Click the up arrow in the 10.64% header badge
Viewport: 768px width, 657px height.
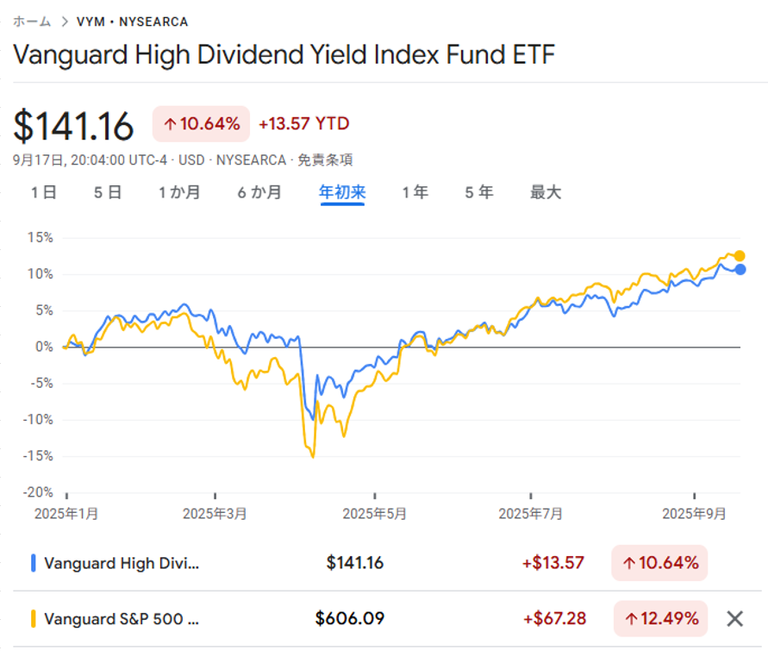click(170, 124)
